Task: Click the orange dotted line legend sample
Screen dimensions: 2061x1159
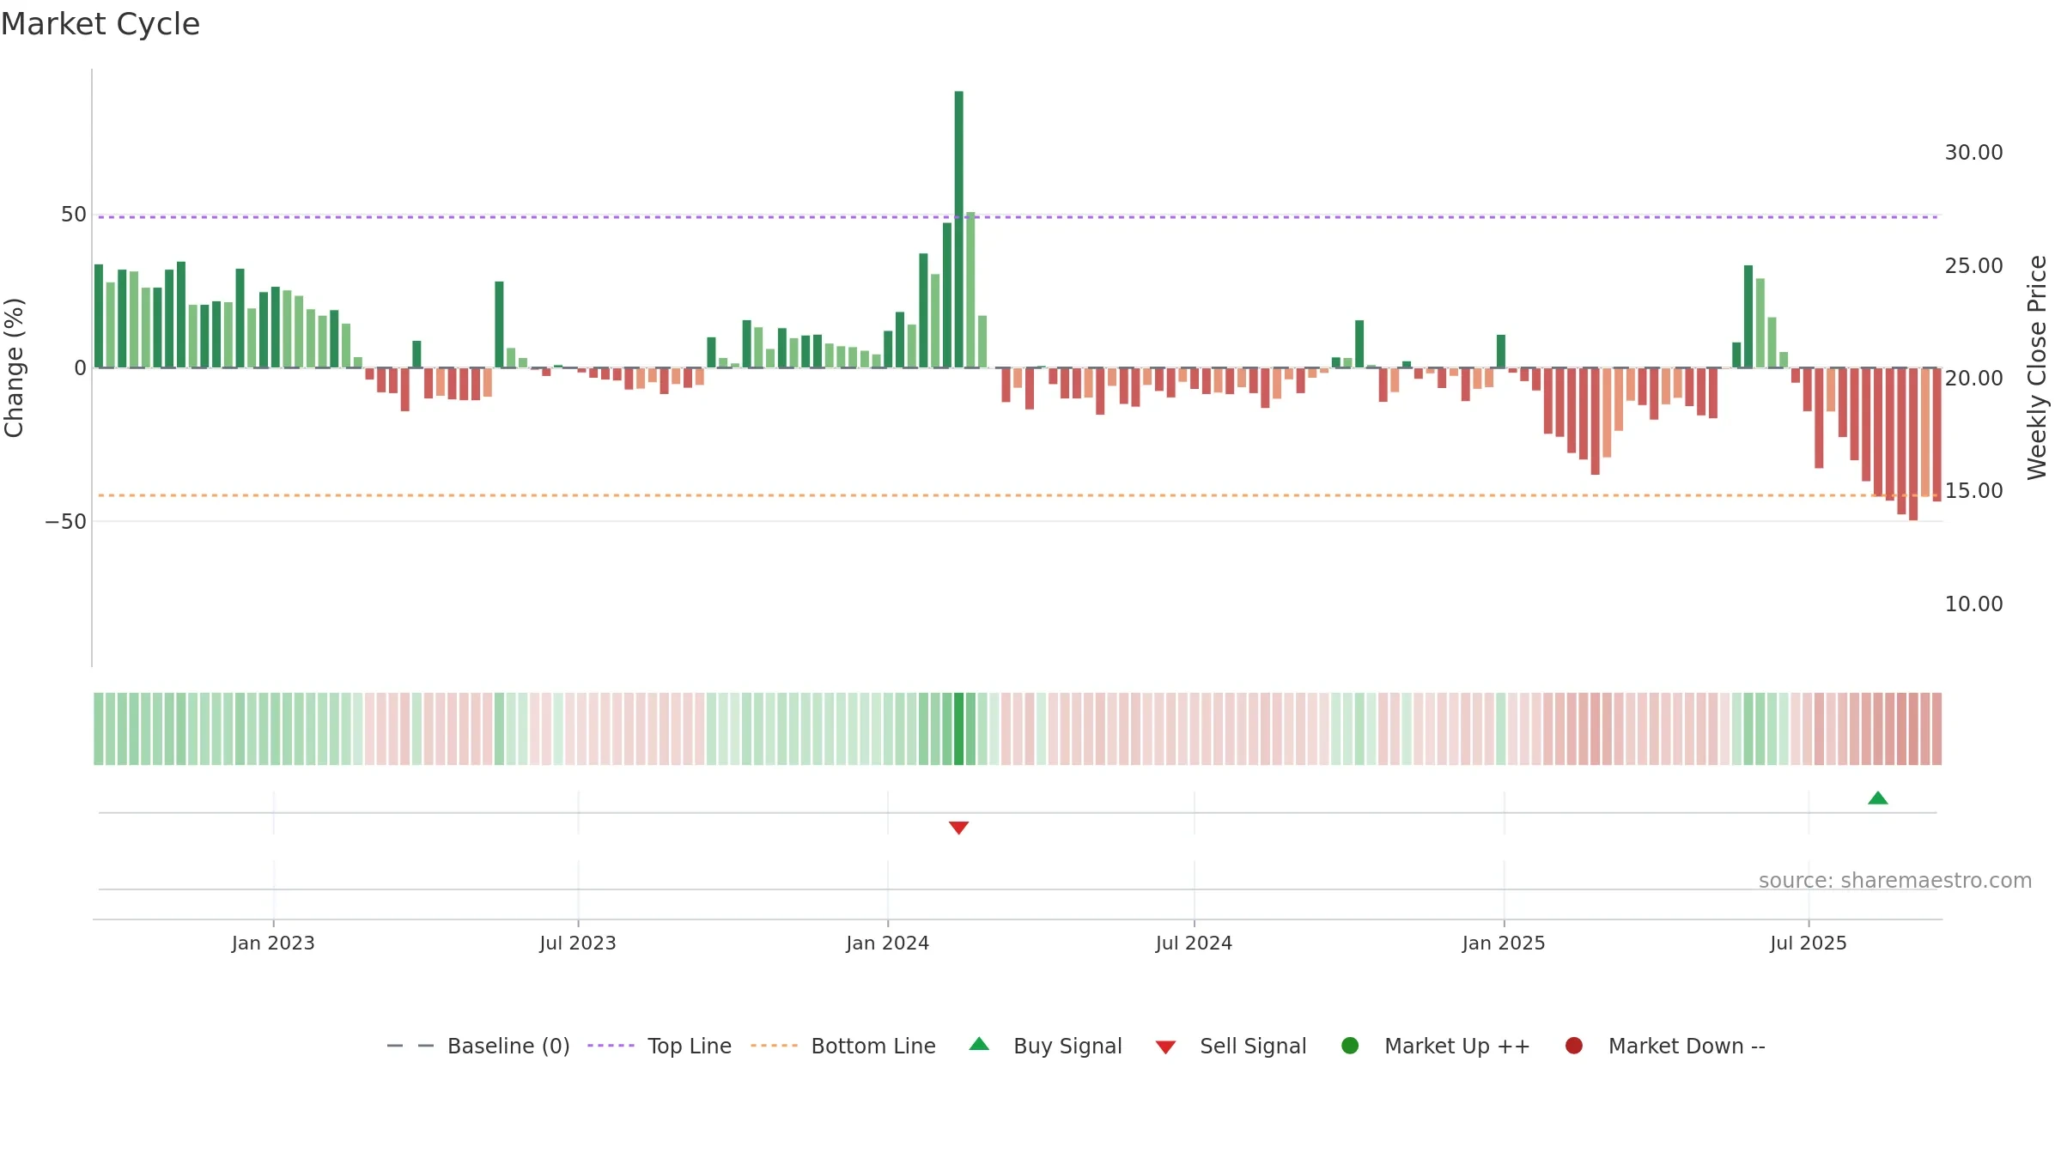Action: point(774,1046)
